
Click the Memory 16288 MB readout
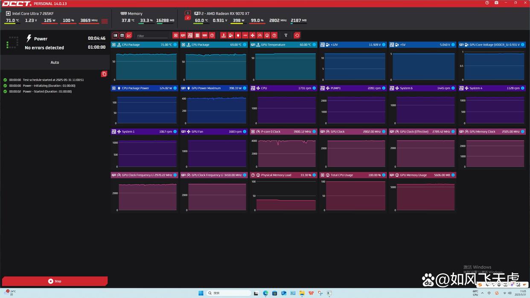coord(165,20)
